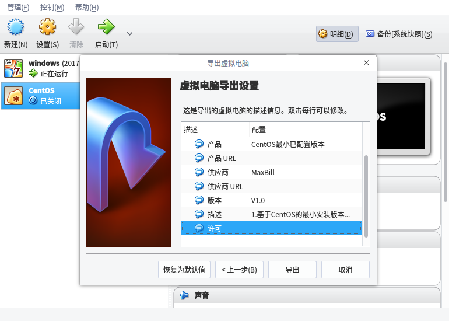
Task: Click the New (新建) virtual machine icon
Action: [x=16, y=27]
